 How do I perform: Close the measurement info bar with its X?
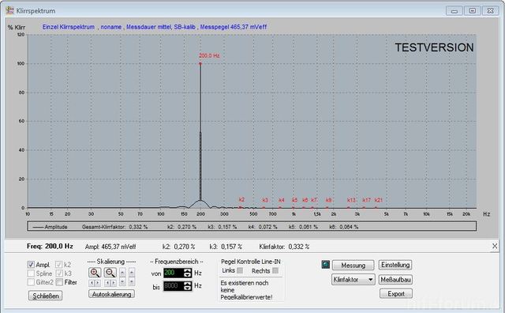495,246
